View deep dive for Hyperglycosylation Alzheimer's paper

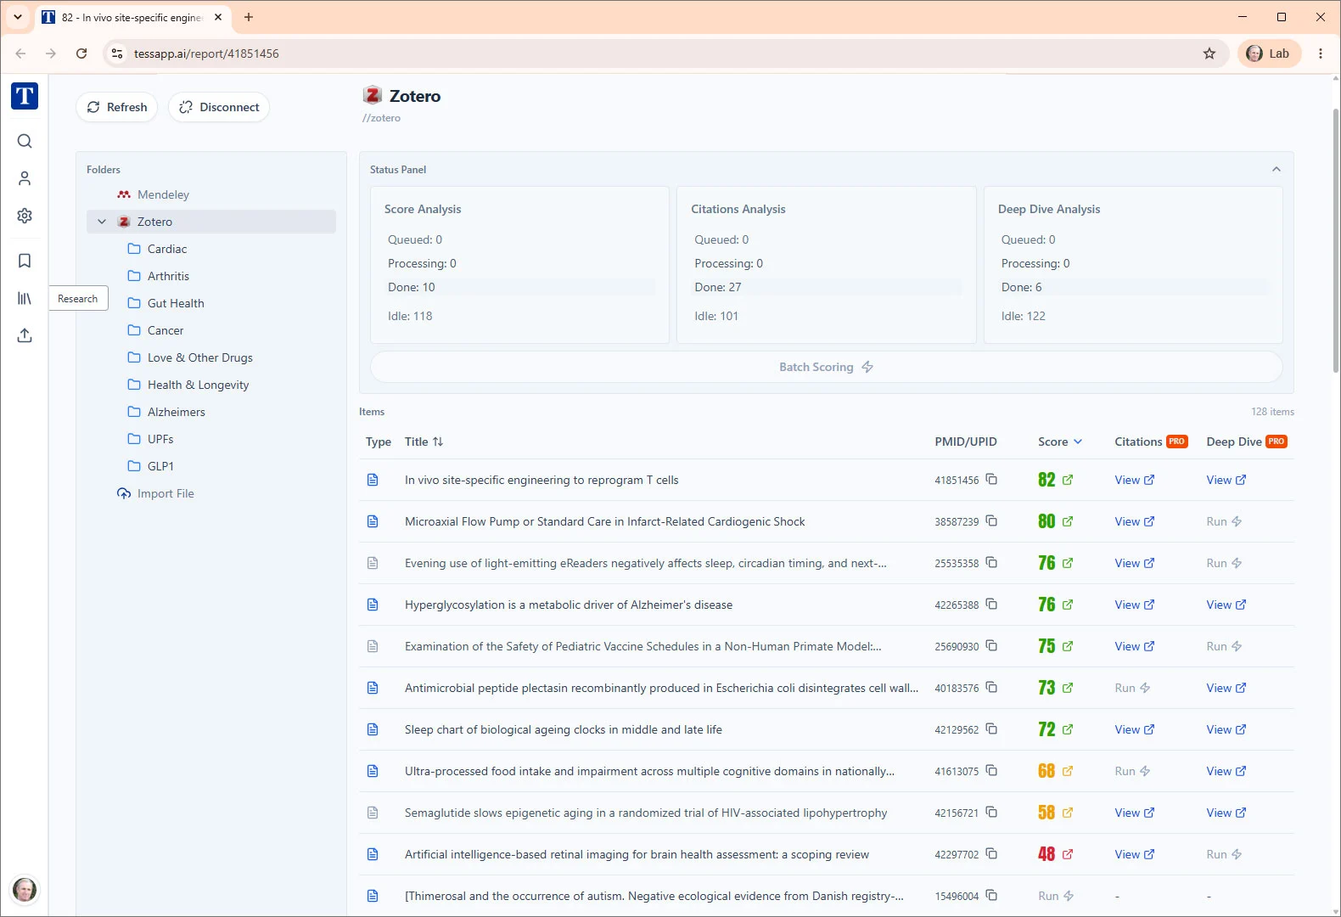pos(1226,605)
